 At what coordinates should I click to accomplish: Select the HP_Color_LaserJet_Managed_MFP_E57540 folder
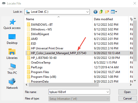pyautogui.click(x=58, y=53)
